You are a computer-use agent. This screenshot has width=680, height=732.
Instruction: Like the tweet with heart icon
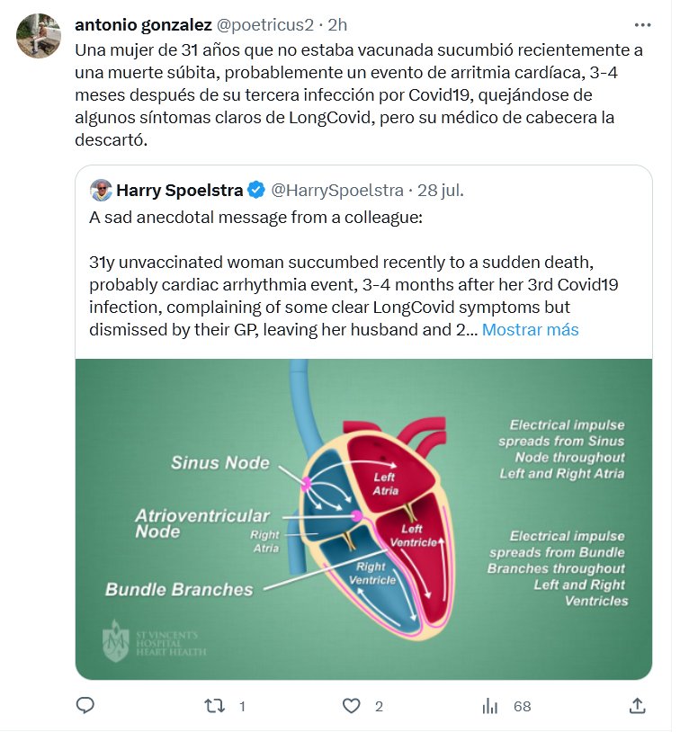[x=353, y=706]
